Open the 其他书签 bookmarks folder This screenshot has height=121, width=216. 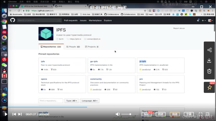click(x=209, y=14)
